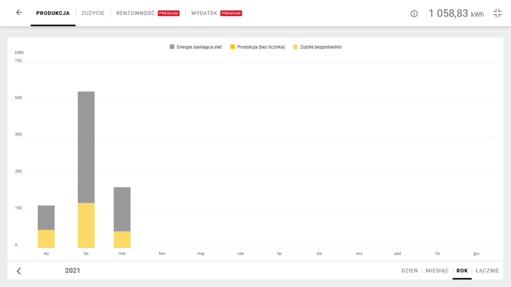This screenshot has width=511, height=287.
Task: Click PREMIUM badge next to Rentowność
Action: 168,13
